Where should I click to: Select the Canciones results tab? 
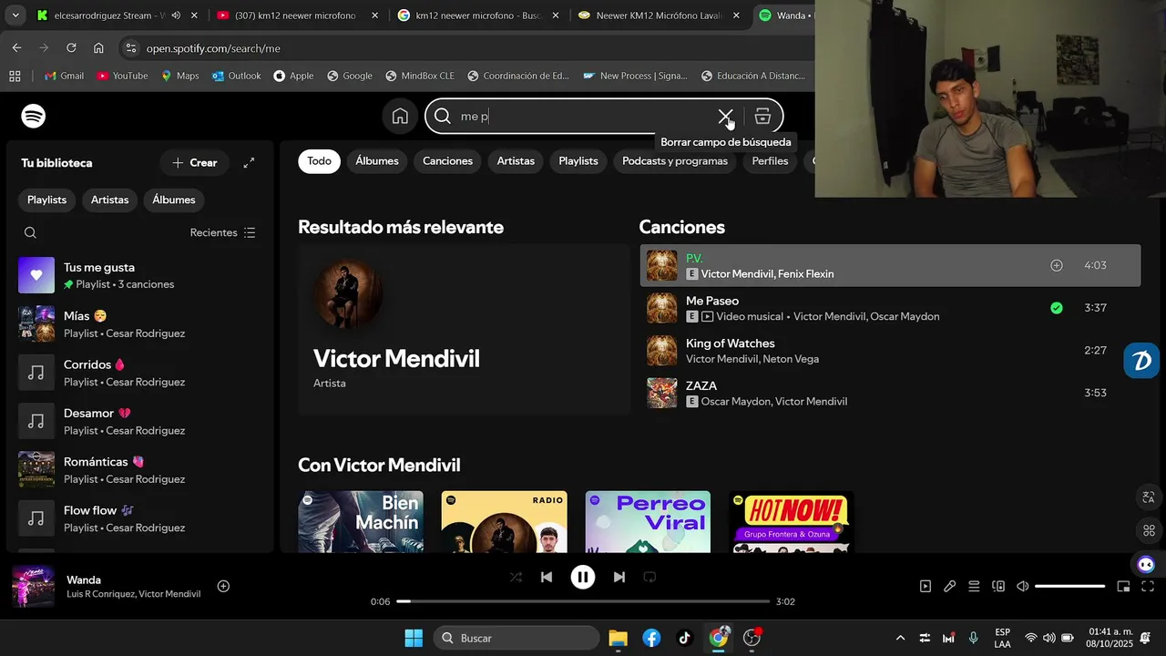pyautogui.click(x=447, y=161)
